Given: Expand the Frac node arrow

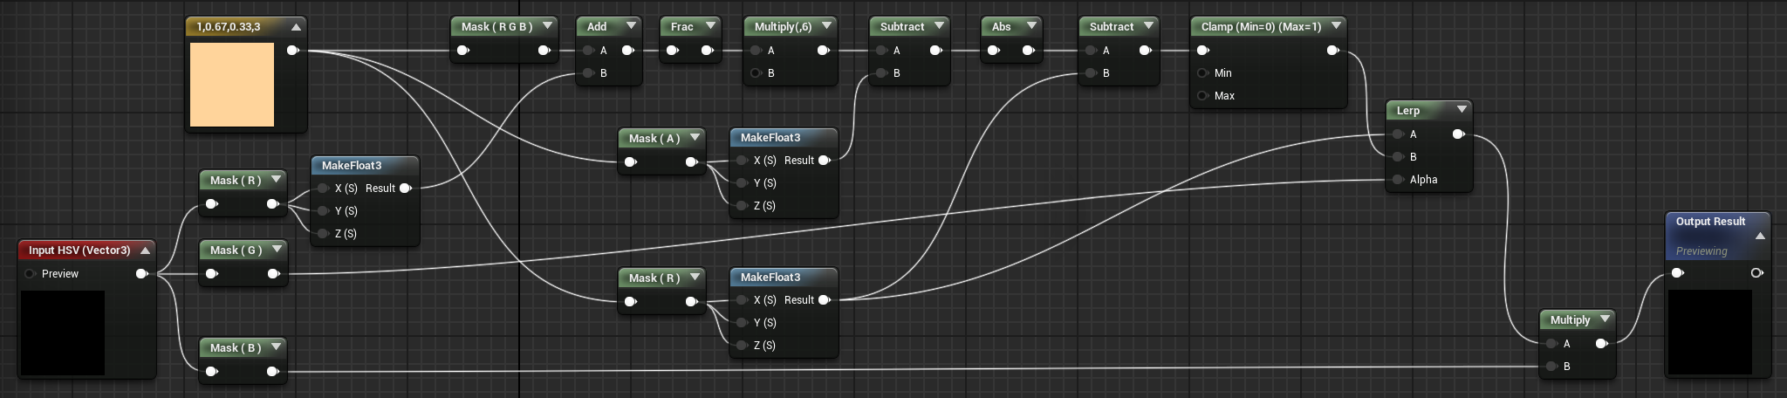Looking at the screenshot, I should [710, 26].
